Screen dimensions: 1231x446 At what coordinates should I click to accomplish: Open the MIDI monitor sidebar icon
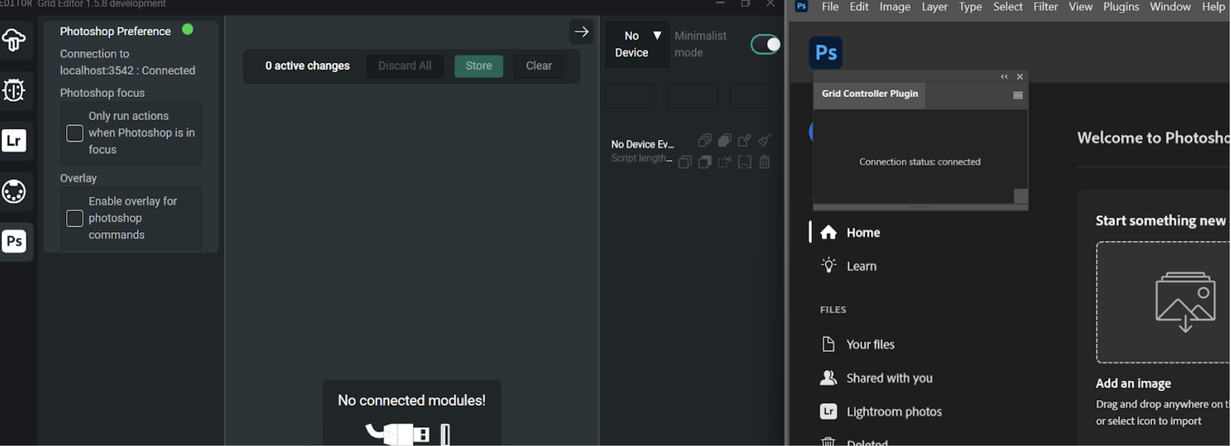(x=14, y=191)
